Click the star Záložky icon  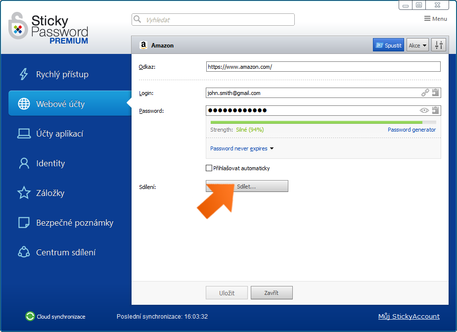click(x=24, y=192)
